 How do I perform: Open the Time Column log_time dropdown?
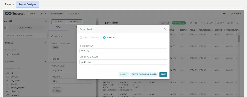pyautogui.click(x=72, y=70)
